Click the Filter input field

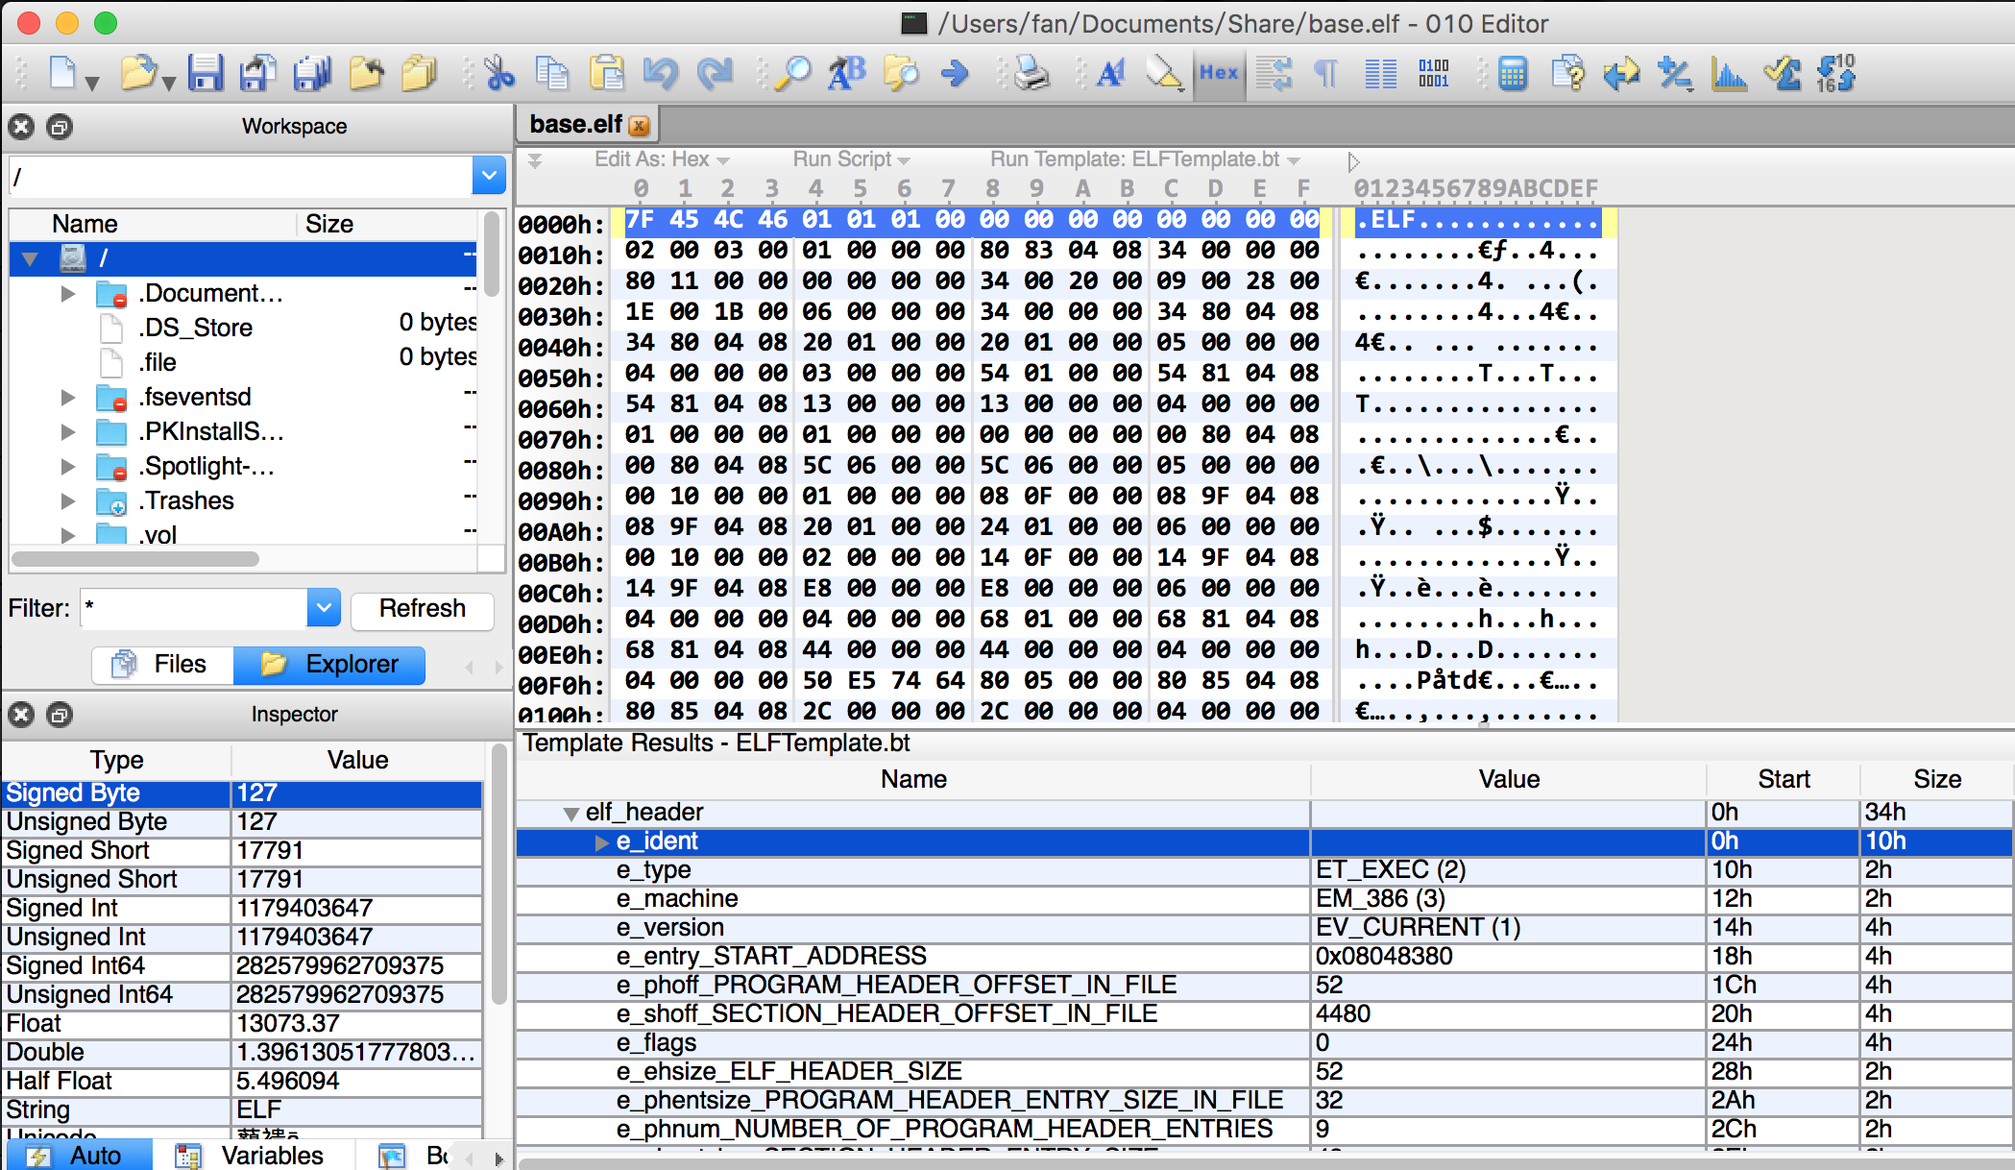(x=194, y=609)
